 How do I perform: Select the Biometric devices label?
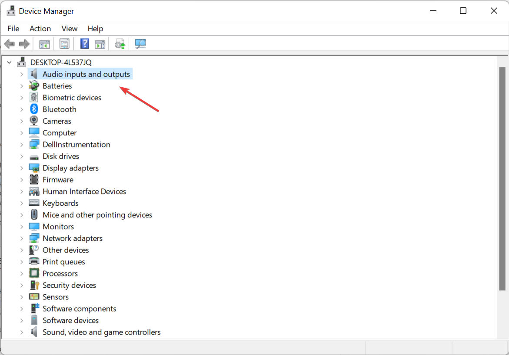click(72, 98)
